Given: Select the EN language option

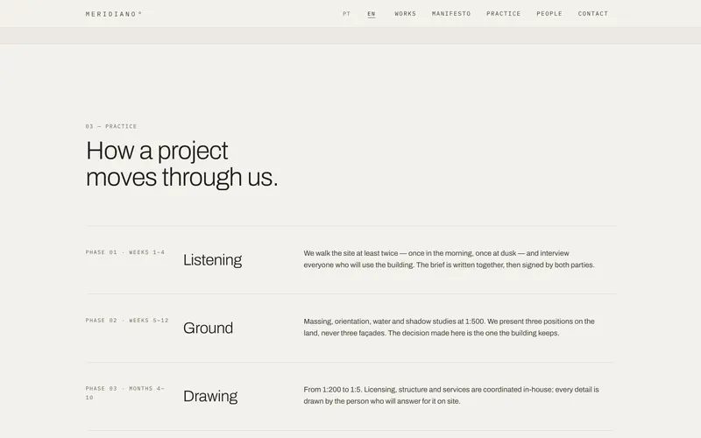Looking at the screenshot, I should pos(372,14).
